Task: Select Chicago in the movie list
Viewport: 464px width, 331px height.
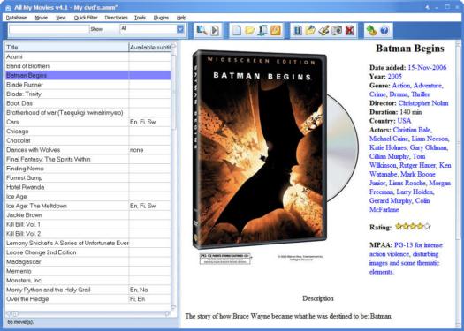Action: pyautogui.click(x=87, y=132)
